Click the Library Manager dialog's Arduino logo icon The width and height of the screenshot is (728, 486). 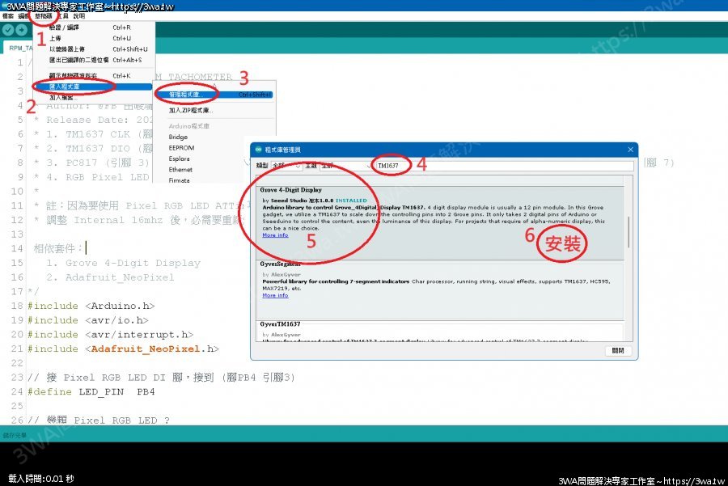258,150
